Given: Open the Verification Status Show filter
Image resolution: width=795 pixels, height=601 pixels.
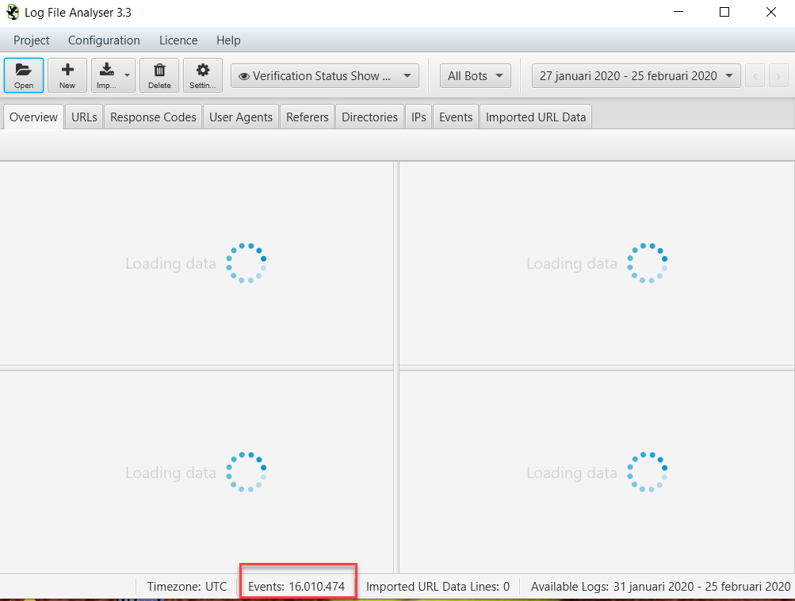Looking at the screenshot, I should (x=325, y=75).
